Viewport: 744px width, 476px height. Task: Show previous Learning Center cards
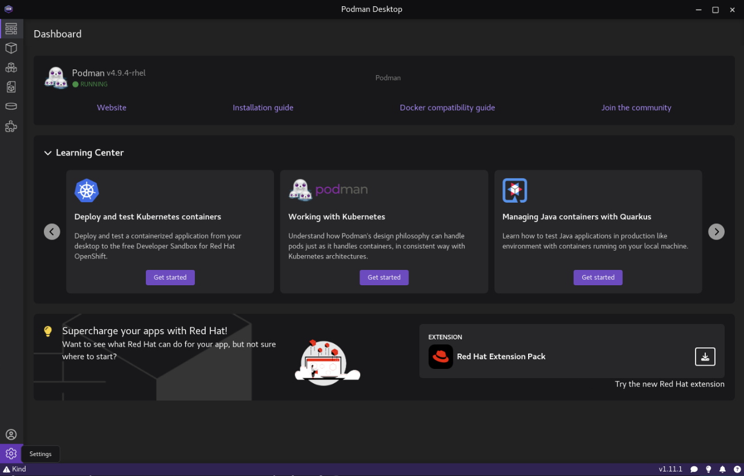coord(52,232)
